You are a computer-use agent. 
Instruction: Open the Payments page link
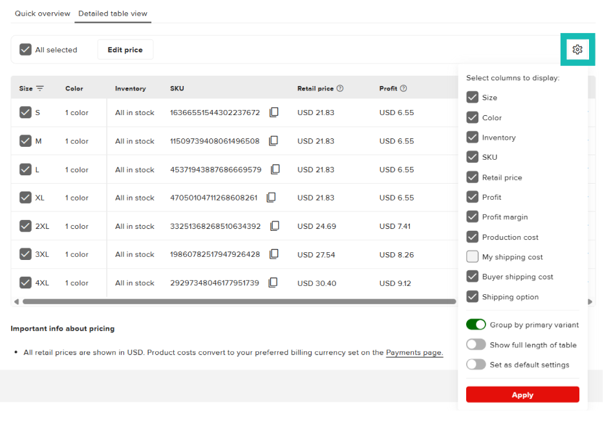[414, 352]
